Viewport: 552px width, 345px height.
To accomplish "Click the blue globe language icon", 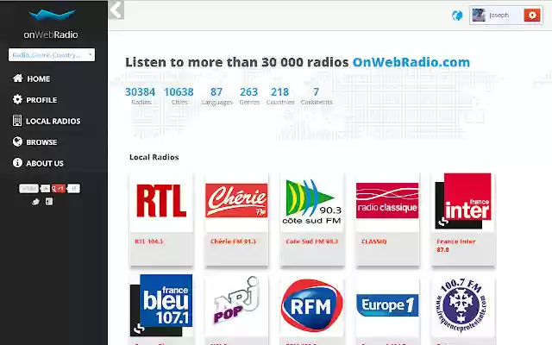I will (x=457, y=16).
